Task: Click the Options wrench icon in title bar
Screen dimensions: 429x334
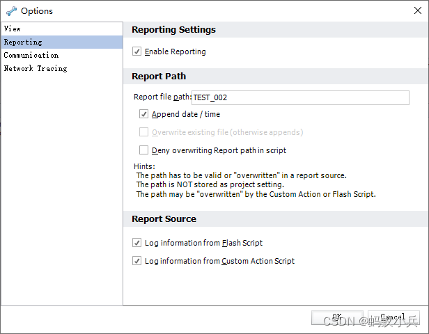Action: [11, 11]
